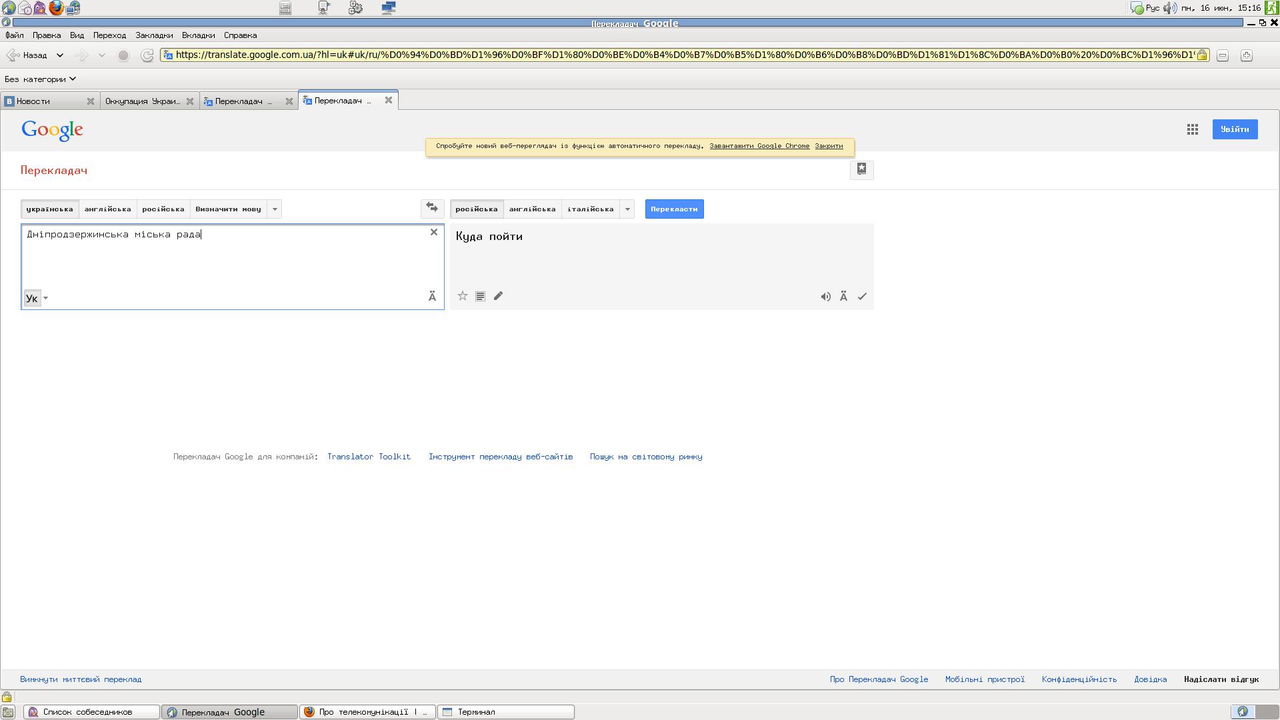This screenshot has width=1280, height=720.
Task: Choose Визначити мову detect language
Action: click(x=228, y=209)
